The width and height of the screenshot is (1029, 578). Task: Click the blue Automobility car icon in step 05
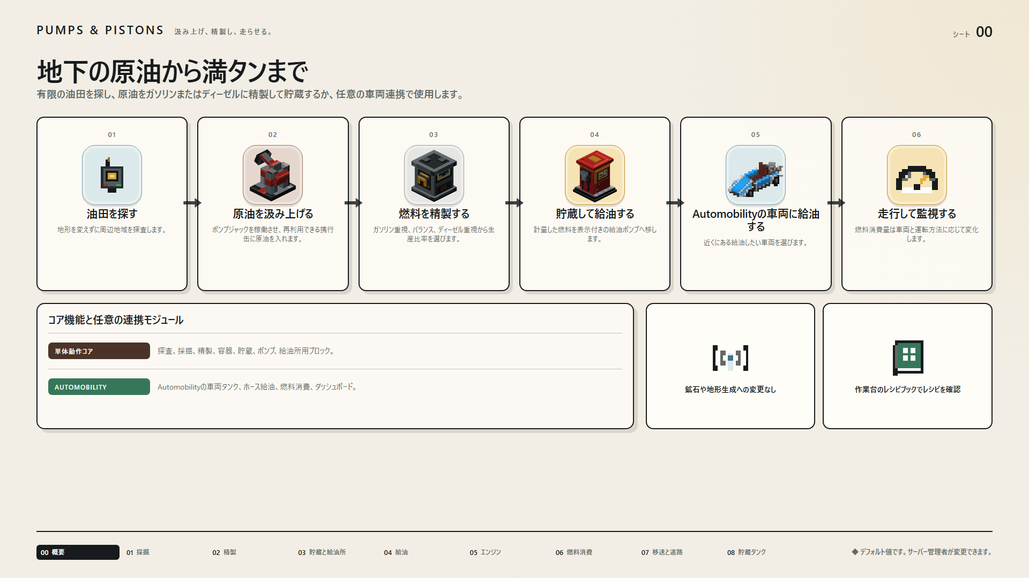(756, 175)
